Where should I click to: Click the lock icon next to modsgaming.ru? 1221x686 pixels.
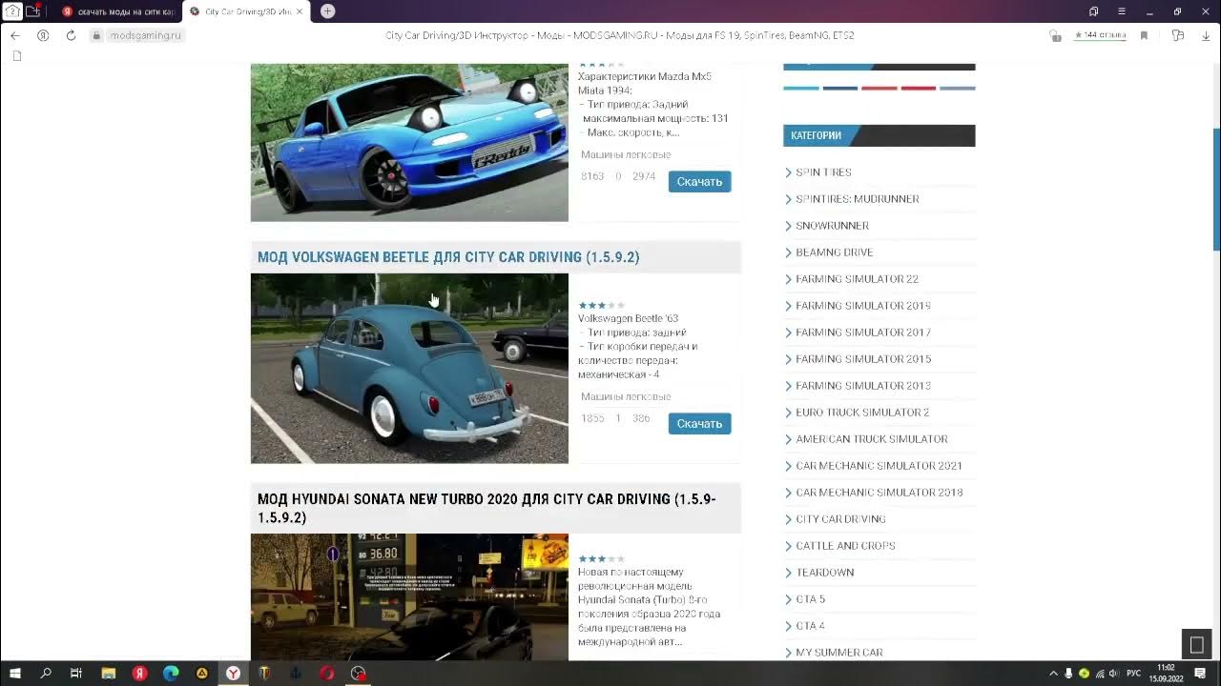[x=96, y=35]
